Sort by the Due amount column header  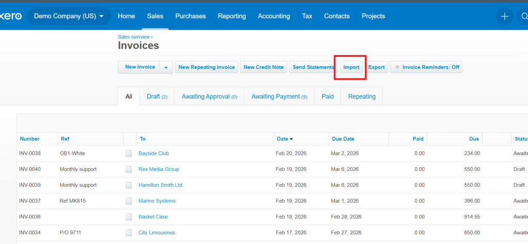[x=474, y=139]
